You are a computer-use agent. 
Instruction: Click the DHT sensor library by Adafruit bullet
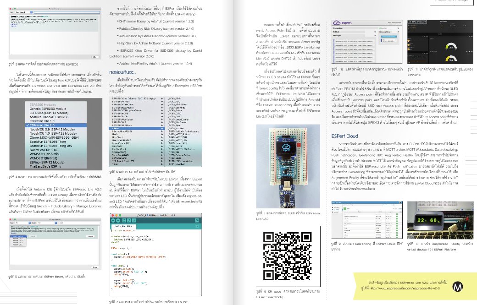[156, 21]
